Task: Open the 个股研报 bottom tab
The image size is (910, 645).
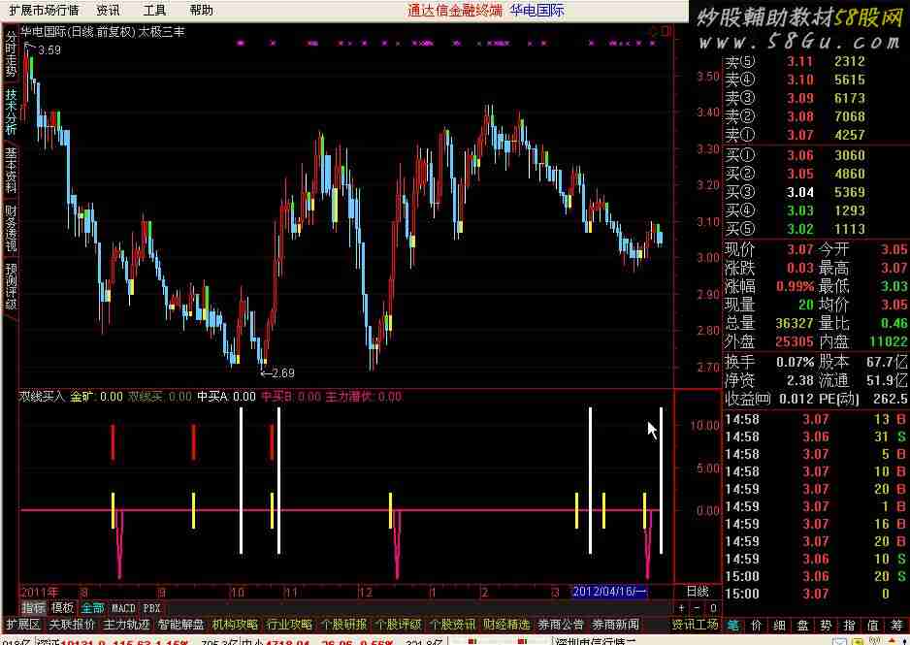Action: [x=344, y=624]
